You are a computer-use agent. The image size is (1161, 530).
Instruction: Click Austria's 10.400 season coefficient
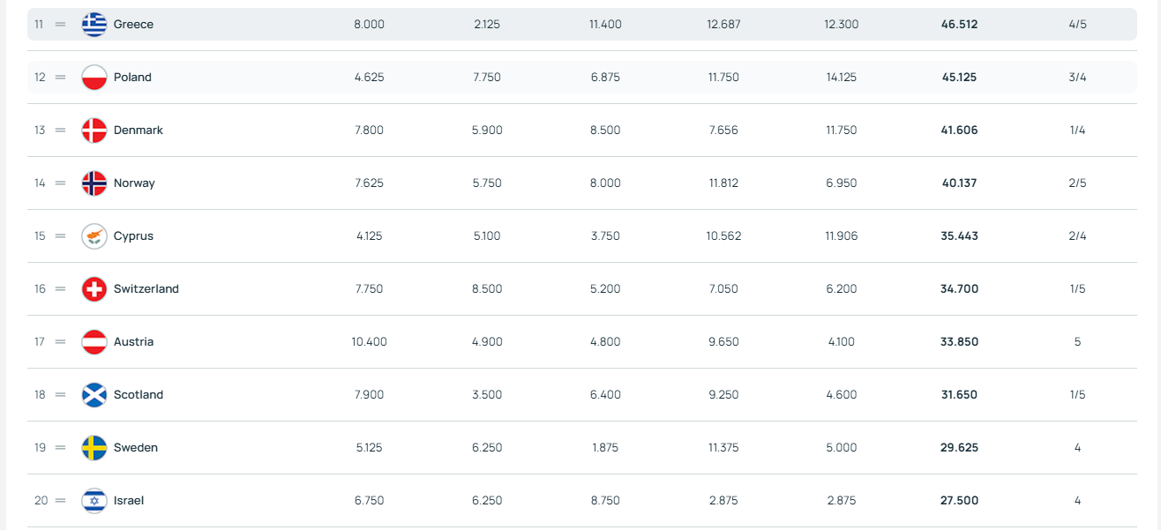[369, 342]
